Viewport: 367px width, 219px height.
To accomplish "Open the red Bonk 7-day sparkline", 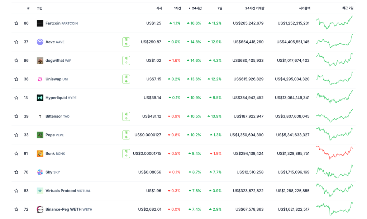I will pyautogui.click(x=334, y=153).
